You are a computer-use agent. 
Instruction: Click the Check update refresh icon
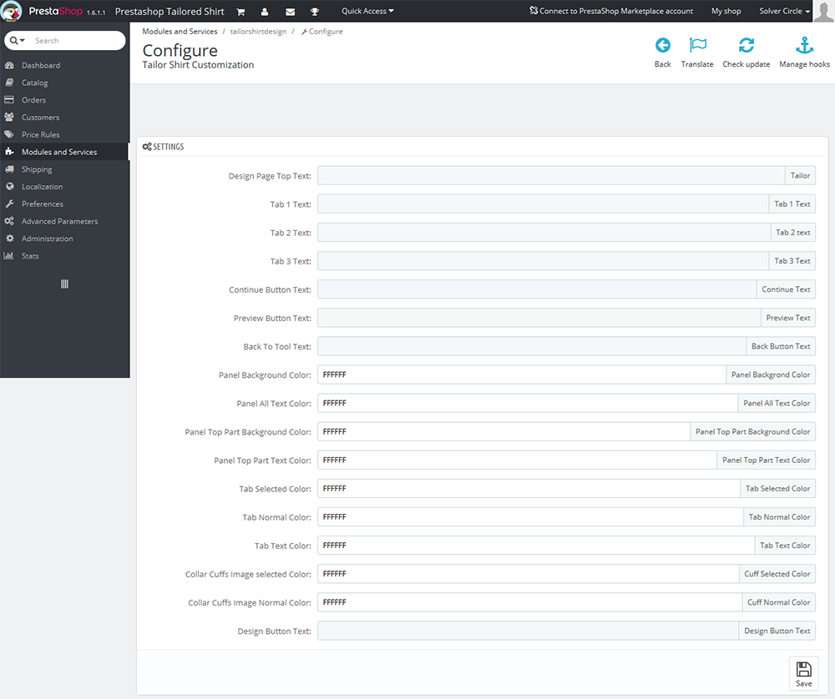746,45
